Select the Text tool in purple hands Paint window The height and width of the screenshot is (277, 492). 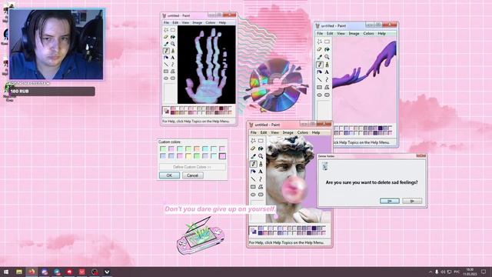[327, 72]
